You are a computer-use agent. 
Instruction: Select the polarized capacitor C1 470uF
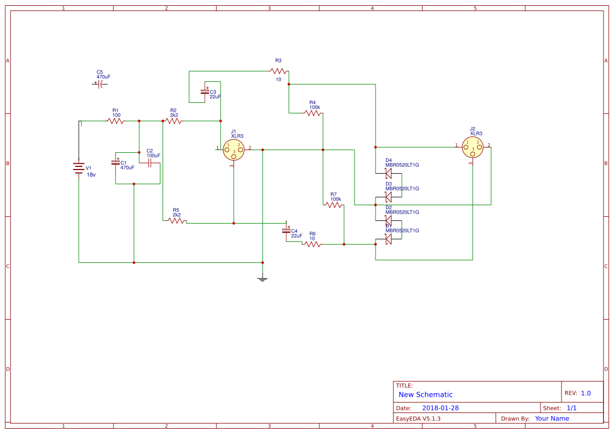115,163
